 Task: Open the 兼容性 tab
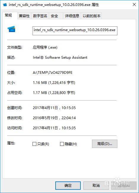click(24, 16)
